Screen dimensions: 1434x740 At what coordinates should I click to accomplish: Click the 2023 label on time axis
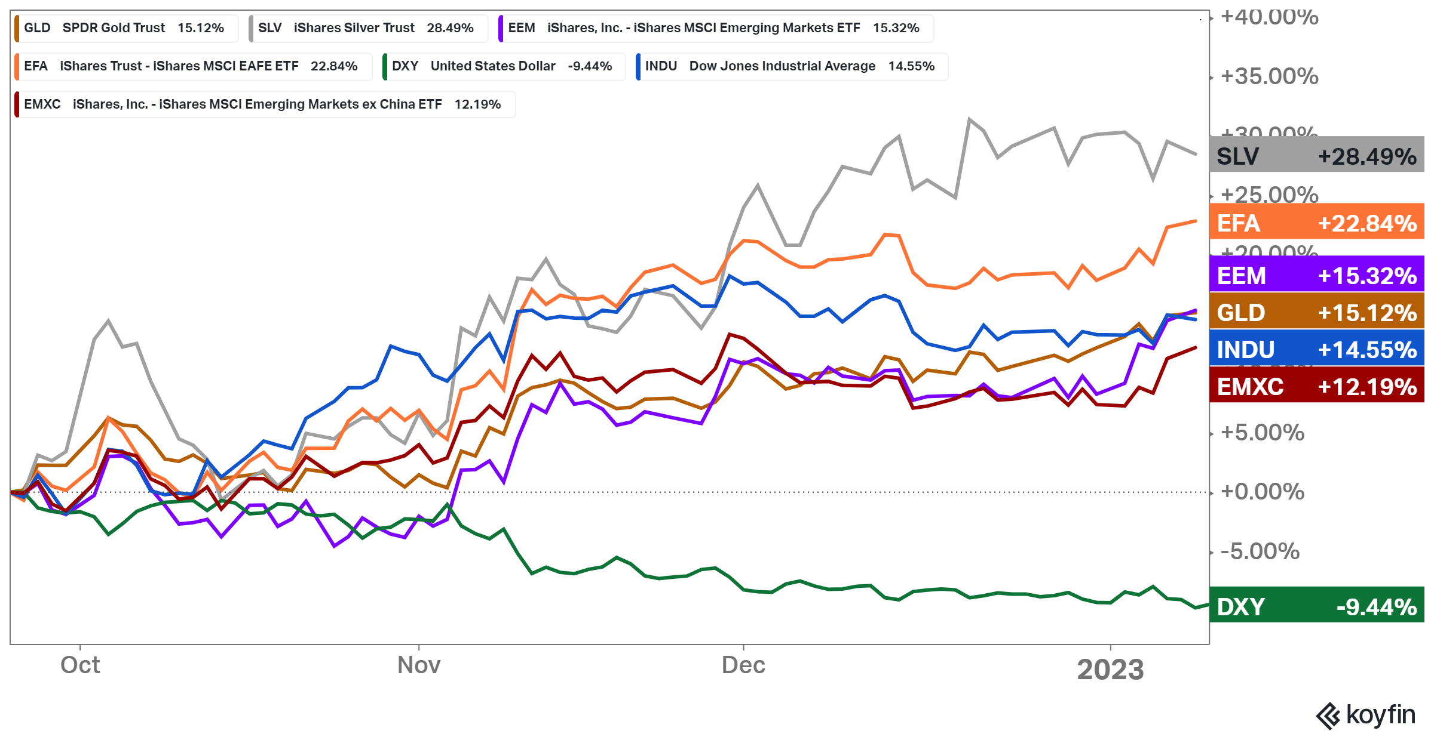pos(1110,670)
